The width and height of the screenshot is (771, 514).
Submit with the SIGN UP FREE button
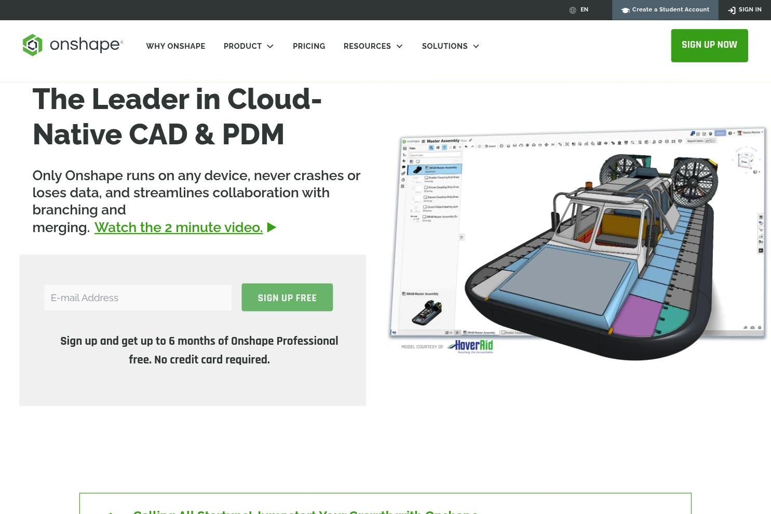pyautogui.click(x=287, y=297)
